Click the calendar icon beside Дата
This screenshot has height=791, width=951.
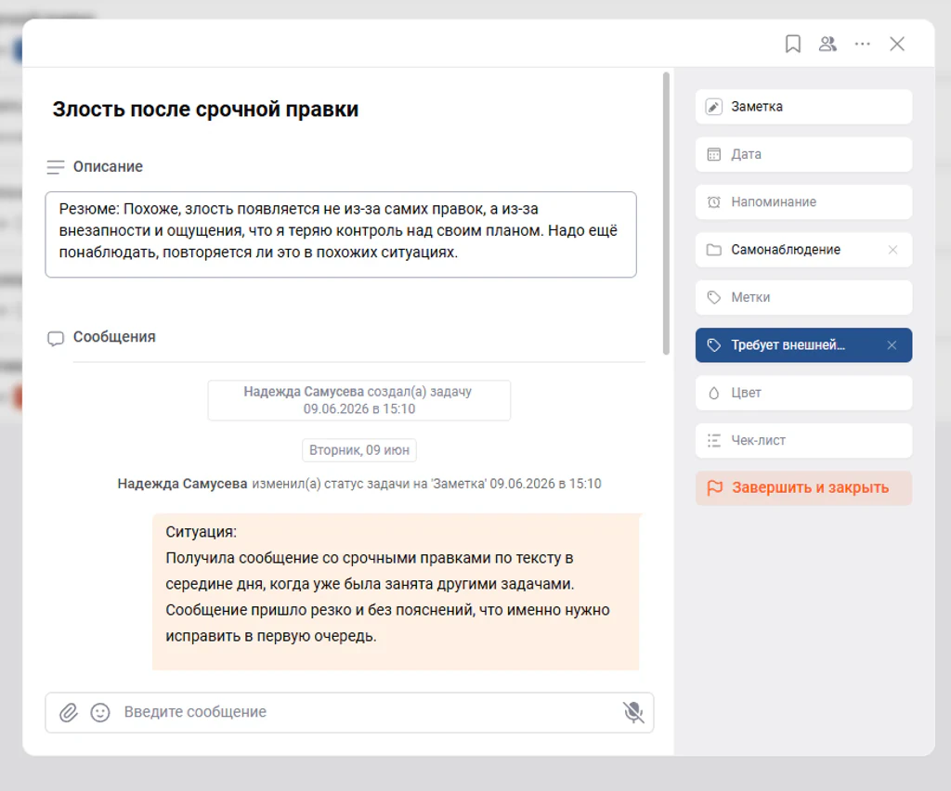click(714, 154)
